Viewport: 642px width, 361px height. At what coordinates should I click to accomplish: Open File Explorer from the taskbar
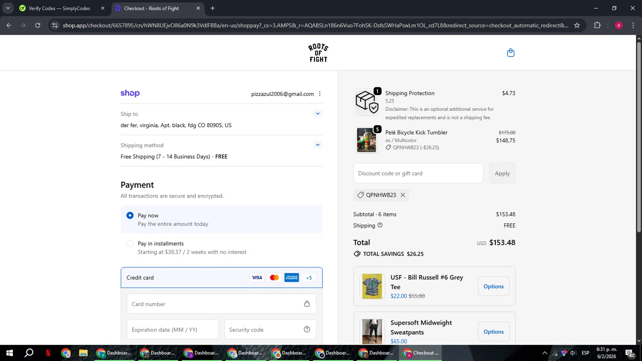tap(83, 353)
